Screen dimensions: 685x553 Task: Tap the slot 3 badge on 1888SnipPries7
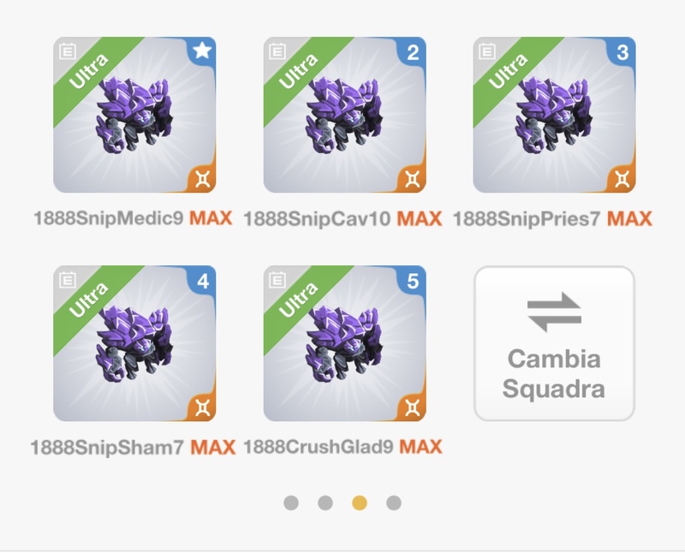(x=622, y=52)
